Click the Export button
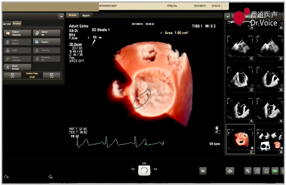286x185 pixels. tap(46, 42)
